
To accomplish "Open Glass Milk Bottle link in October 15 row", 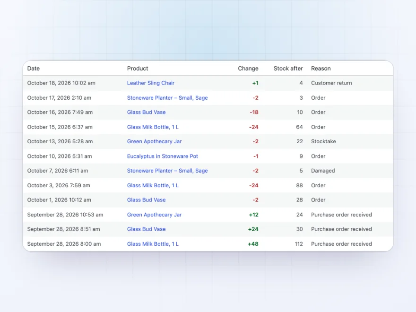I will [153, 127].
